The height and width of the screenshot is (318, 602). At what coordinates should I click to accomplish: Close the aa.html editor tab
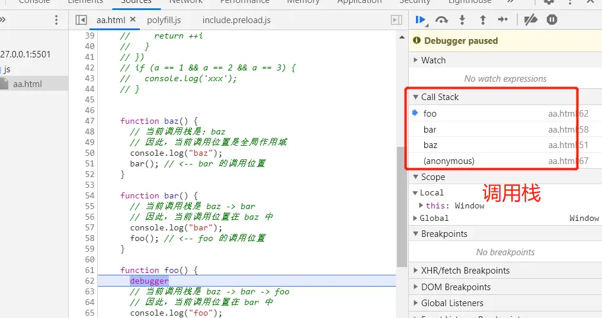click(x=133, y=20)
